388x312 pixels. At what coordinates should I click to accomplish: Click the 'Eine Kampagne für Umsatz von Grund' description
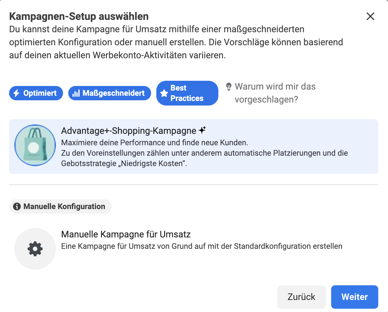click(x=202, y=246)
